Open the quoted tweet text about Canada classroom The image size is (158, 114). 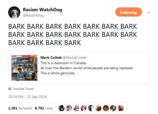(87, 68)
